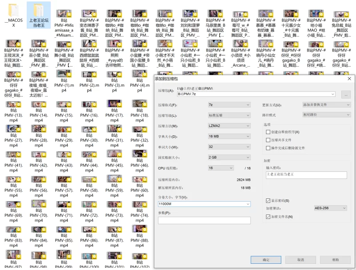Viewport: 356px width, 270px height.
Task: Select the 王筱沫沫 video file icon
Action: (13, 44)
